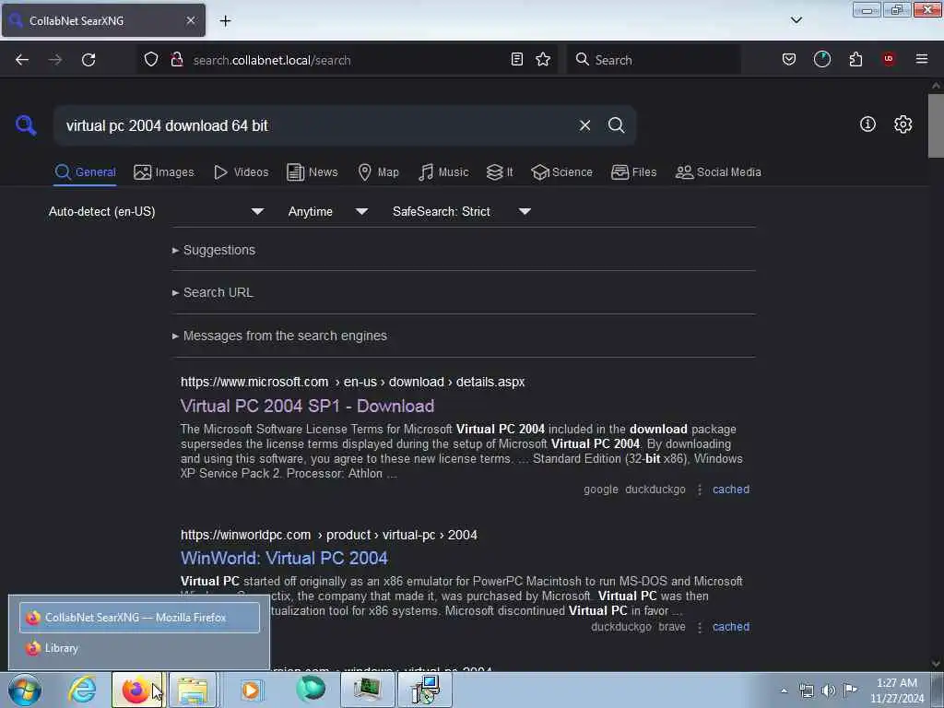Viewport: 944px width, 708px height.
Task: Bookmark this page with star icon
Action: [543, 60]
